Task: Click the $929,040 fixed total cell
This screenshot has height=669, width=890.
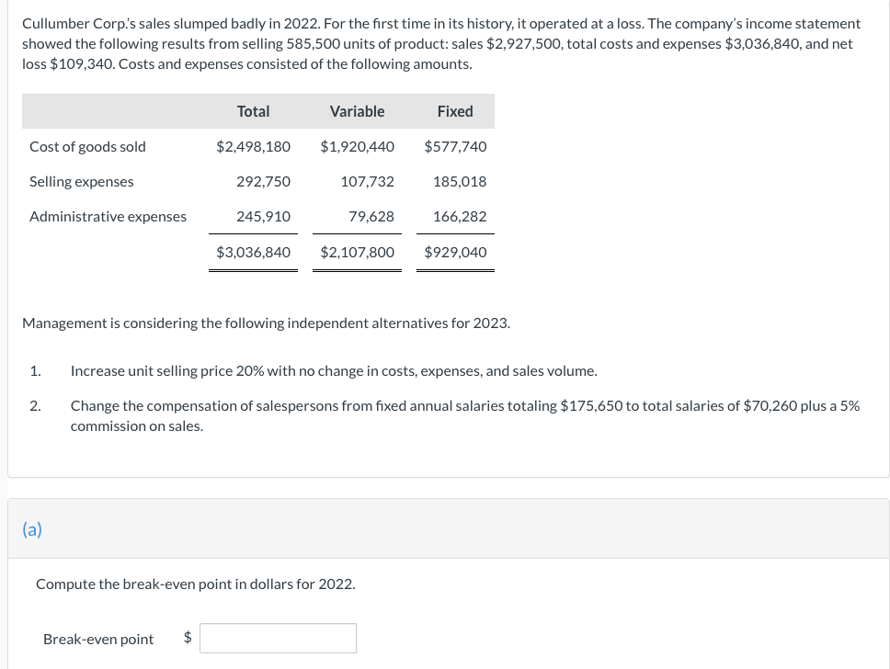Action: click(x=456, y=252)
